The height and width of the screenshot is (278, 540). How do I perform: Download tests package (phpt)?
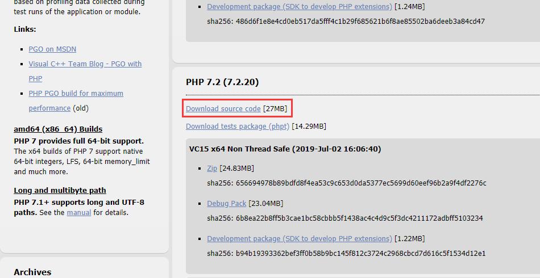[x=238, y=126]
